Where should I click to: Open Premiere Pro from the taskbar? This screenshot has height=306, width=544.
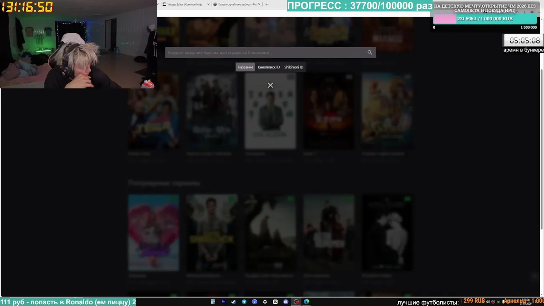223,302
